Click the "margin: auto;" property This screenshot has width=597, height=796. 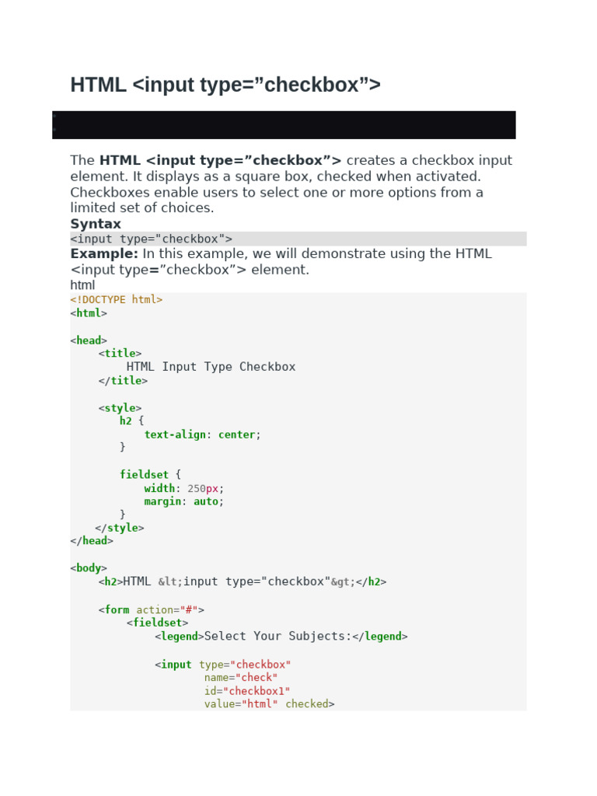point(183,501)
